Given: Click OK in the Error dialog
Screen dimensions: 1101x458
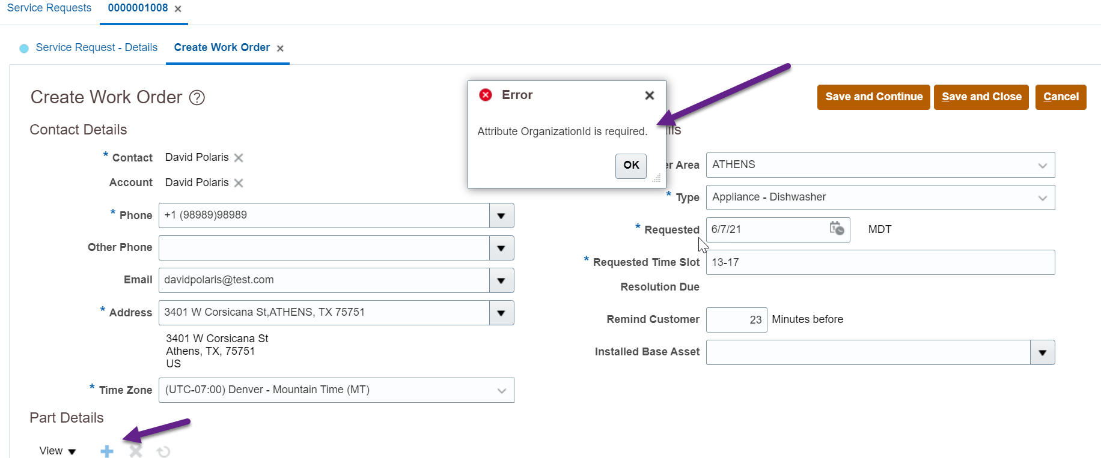Looking at the screenshot, I should (631, 166).
